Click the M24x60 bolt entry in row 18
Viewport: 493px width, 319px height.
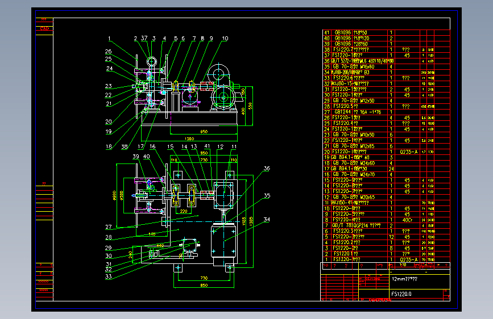(353, 163)
